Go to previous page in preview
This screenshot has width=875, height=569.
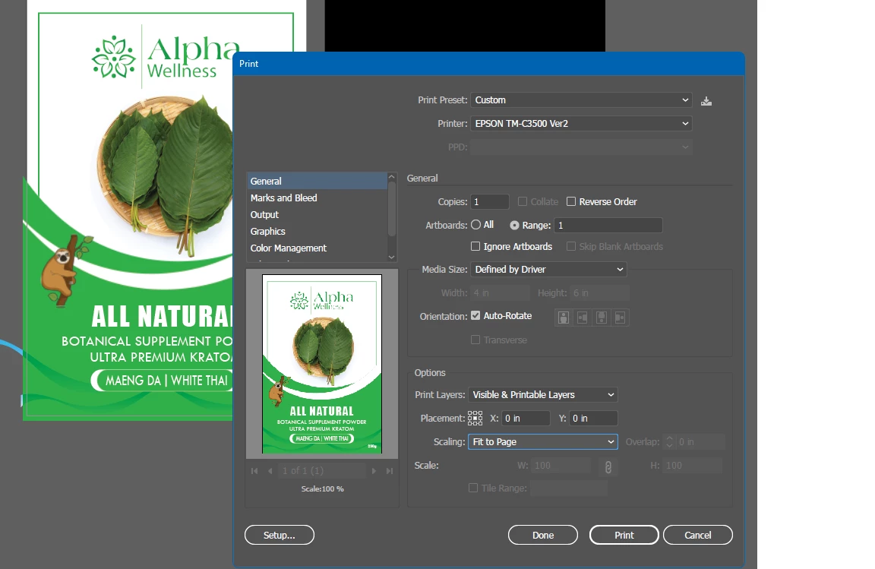click(270, 471)
